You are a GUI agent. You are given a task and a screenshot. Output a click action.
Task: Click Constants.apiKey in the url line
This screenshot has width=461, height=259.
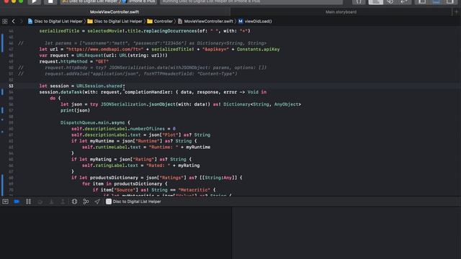point(258,50)
